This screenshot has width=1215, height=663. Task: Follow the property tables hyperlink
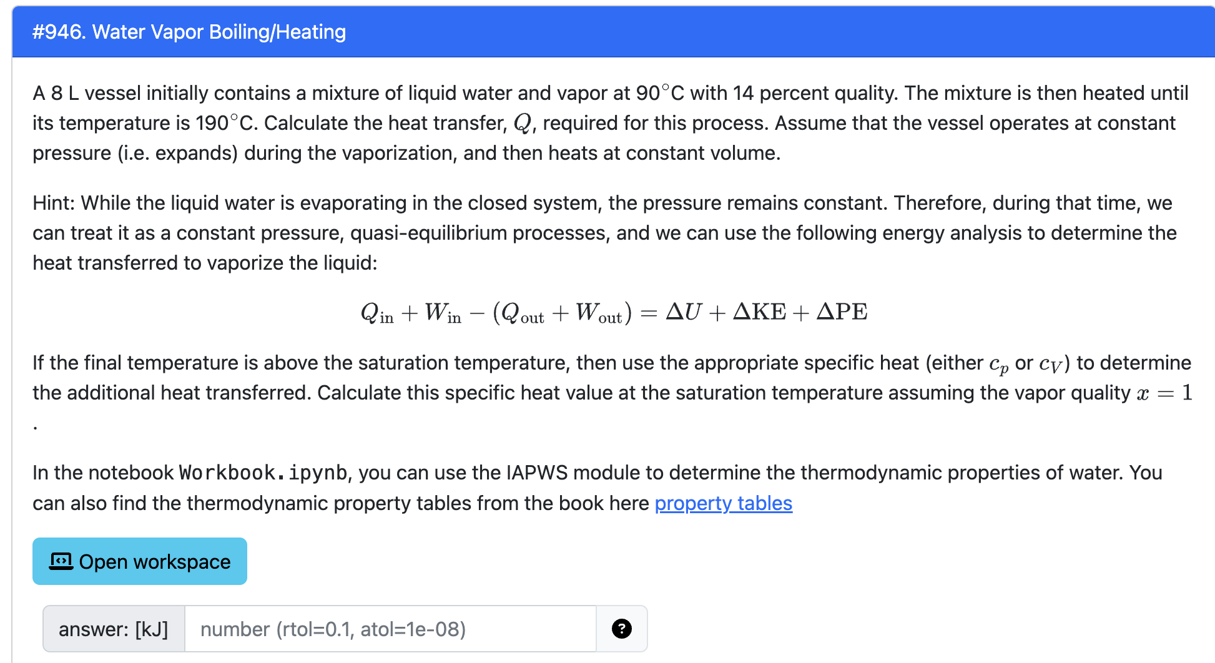click(723, 503)
